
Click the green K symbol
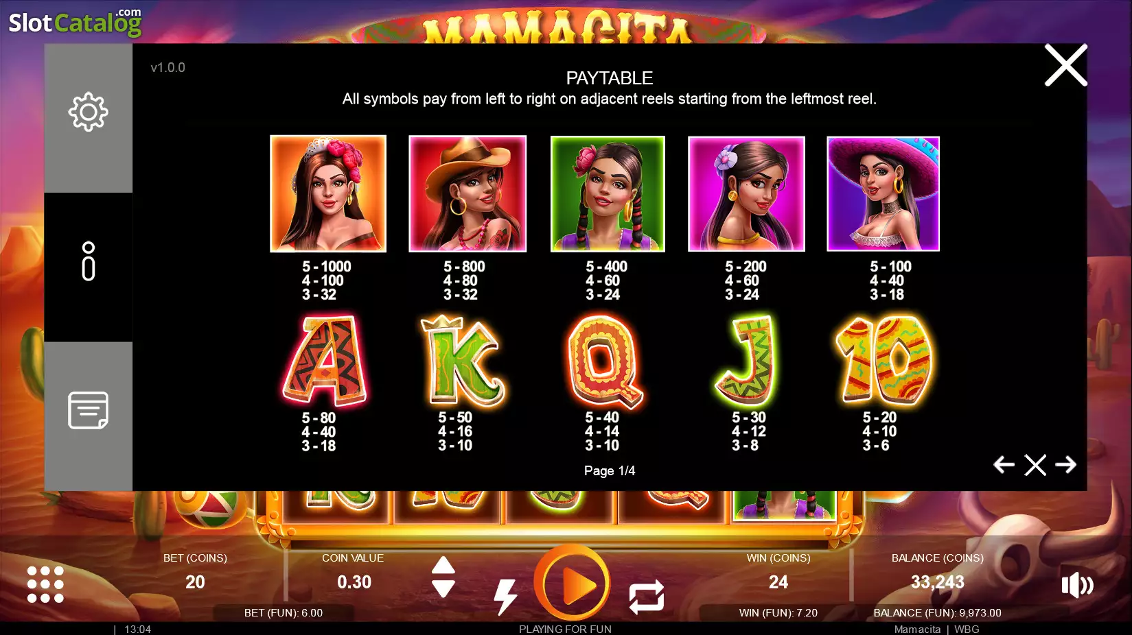[x=463, y=361]
